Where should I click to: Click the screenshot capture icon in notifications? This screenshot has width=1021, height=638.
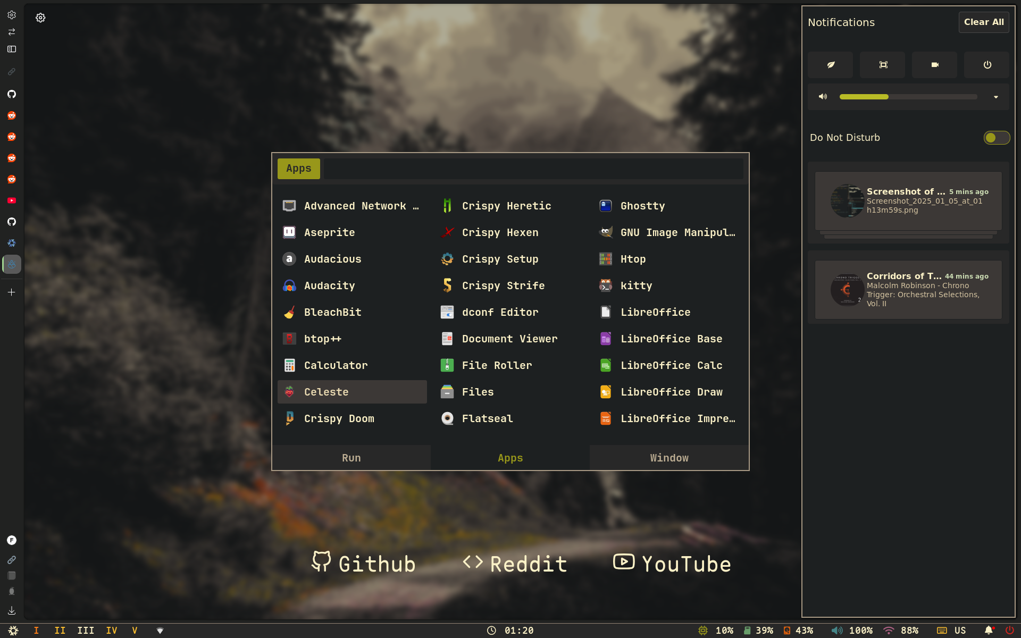(883, 65)
